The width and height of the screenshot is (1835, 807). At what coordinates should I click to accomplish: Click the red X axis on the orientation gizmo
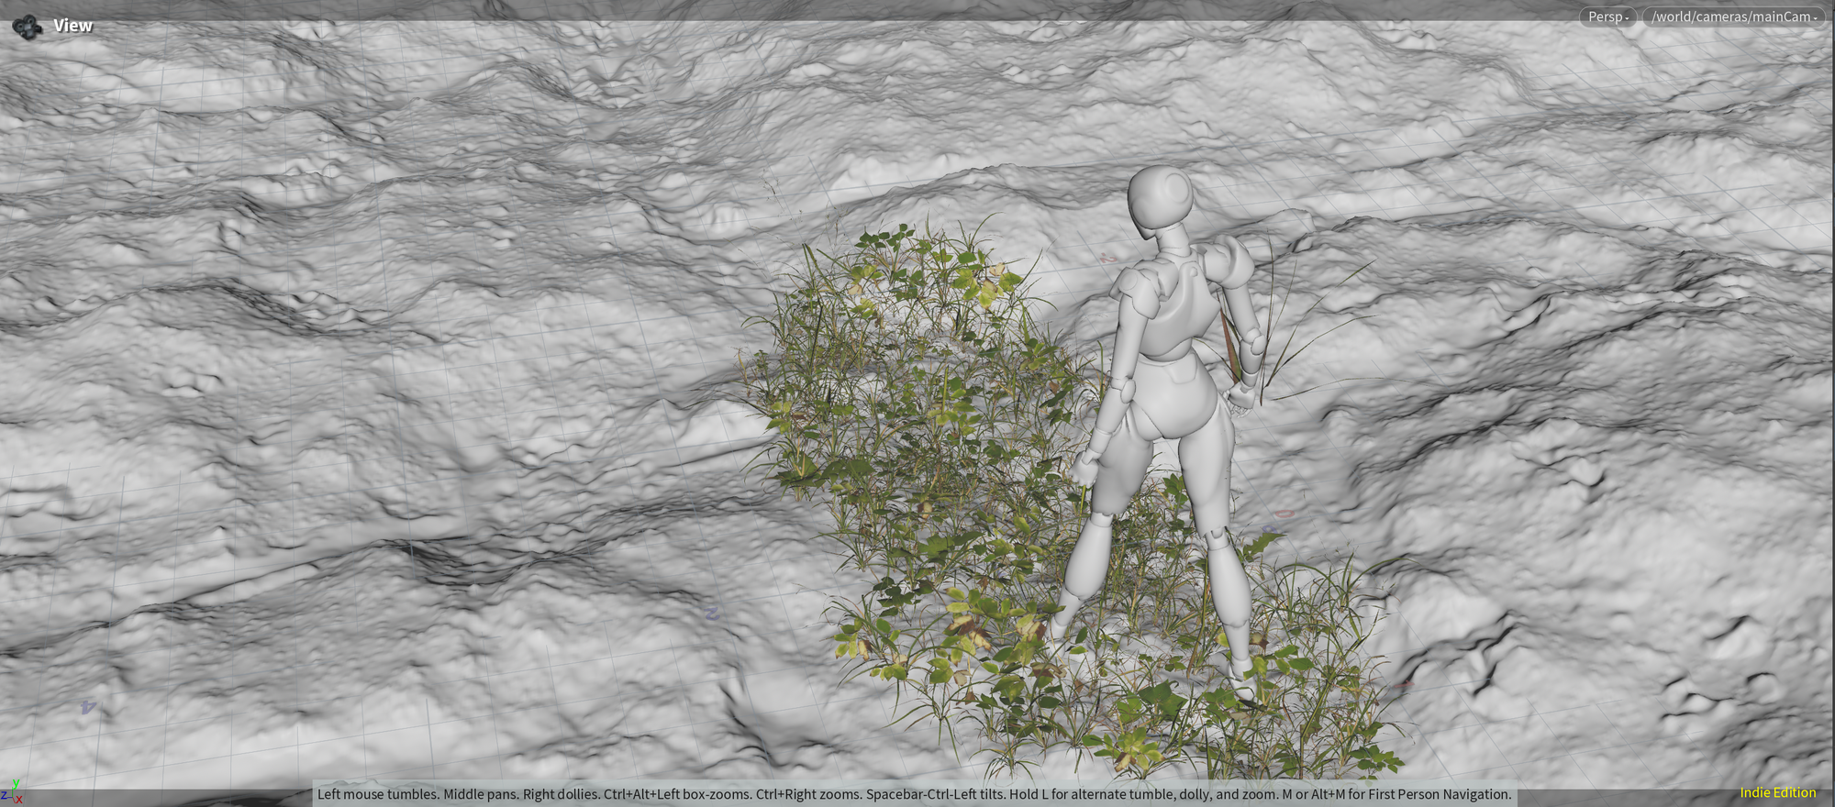click(18, 800)
